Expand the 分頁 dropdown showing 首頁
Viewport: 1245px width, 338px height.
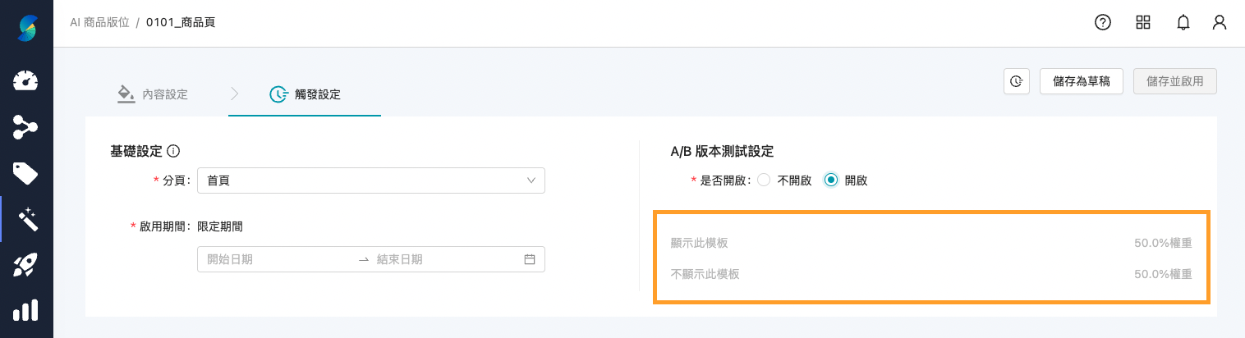click(371, 180)
